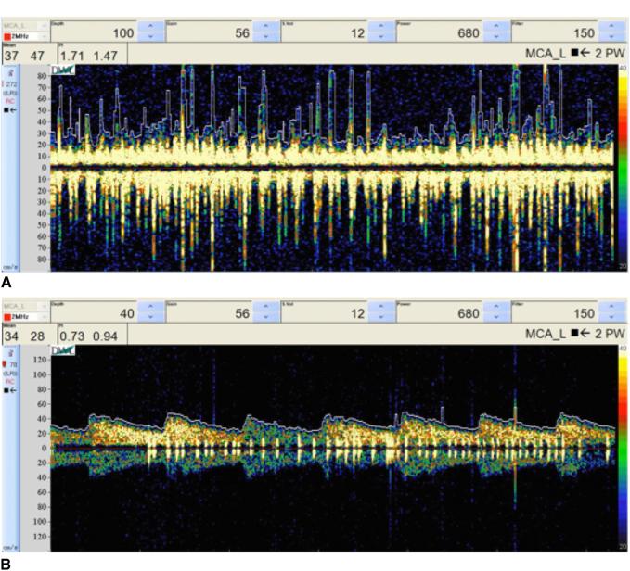Click the DWL logo on bottom spectrum

(x=63, y=349)
